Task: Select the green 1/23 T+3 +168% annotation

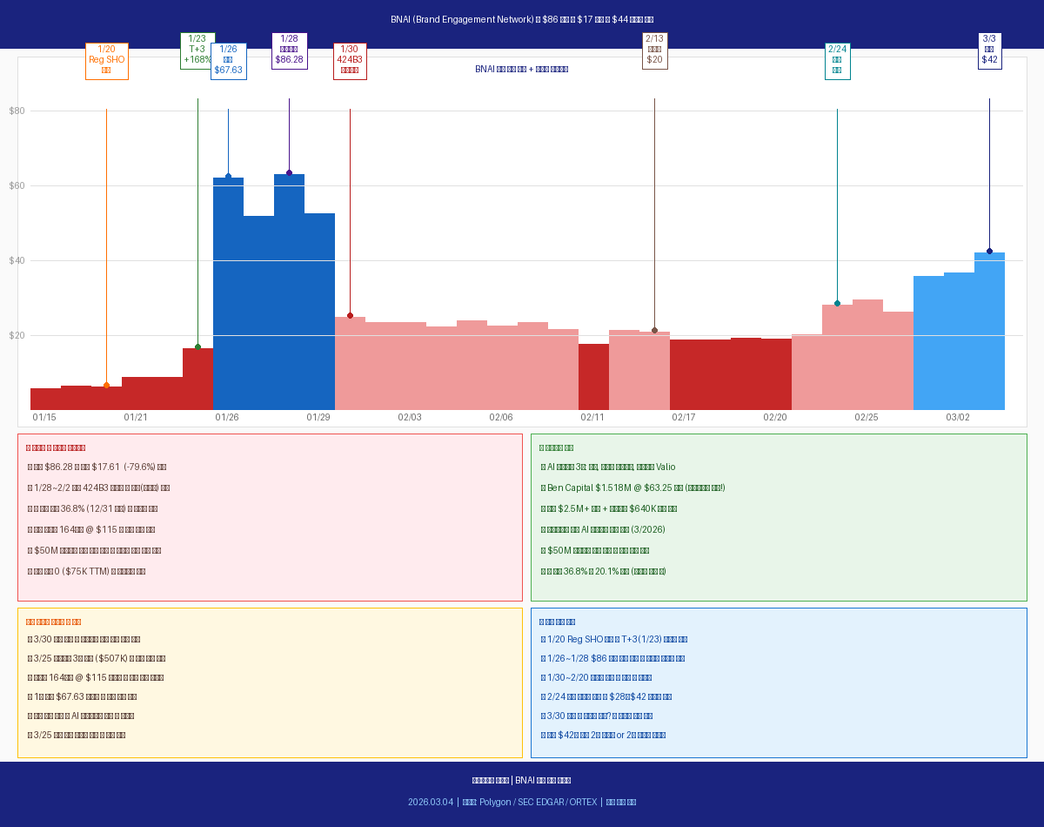Action: point(197,50)
